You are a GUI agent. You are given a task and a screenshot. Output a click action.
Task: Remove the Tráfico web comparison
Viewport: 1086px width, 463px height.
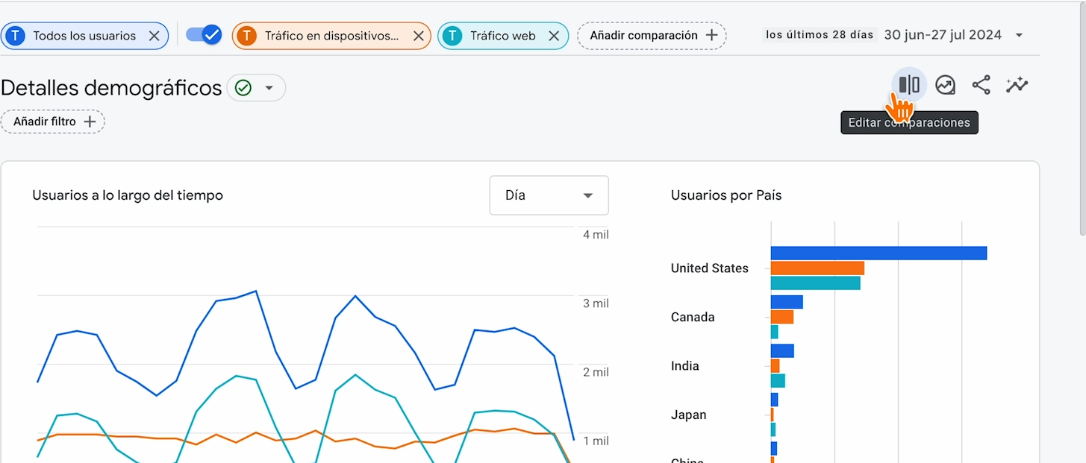(x=554, y=36)
